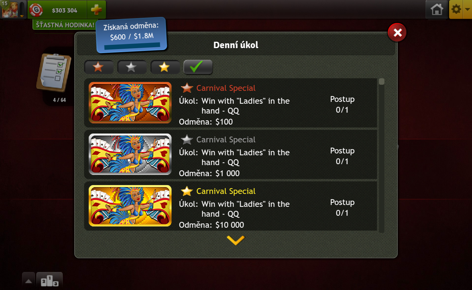
Task: Open the settings gear menu
Action: pos(456,9)
